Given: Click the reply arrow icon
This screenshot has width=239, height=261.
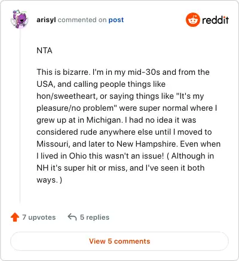Looking at the screenshot, I should coord(72,217).
